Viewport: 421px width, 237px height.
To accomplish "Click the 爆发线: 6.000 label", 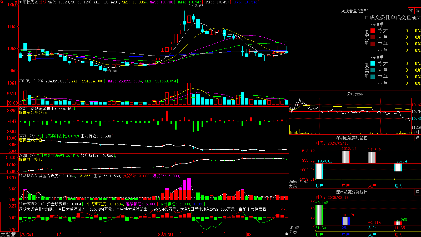I will pos(166,176).
